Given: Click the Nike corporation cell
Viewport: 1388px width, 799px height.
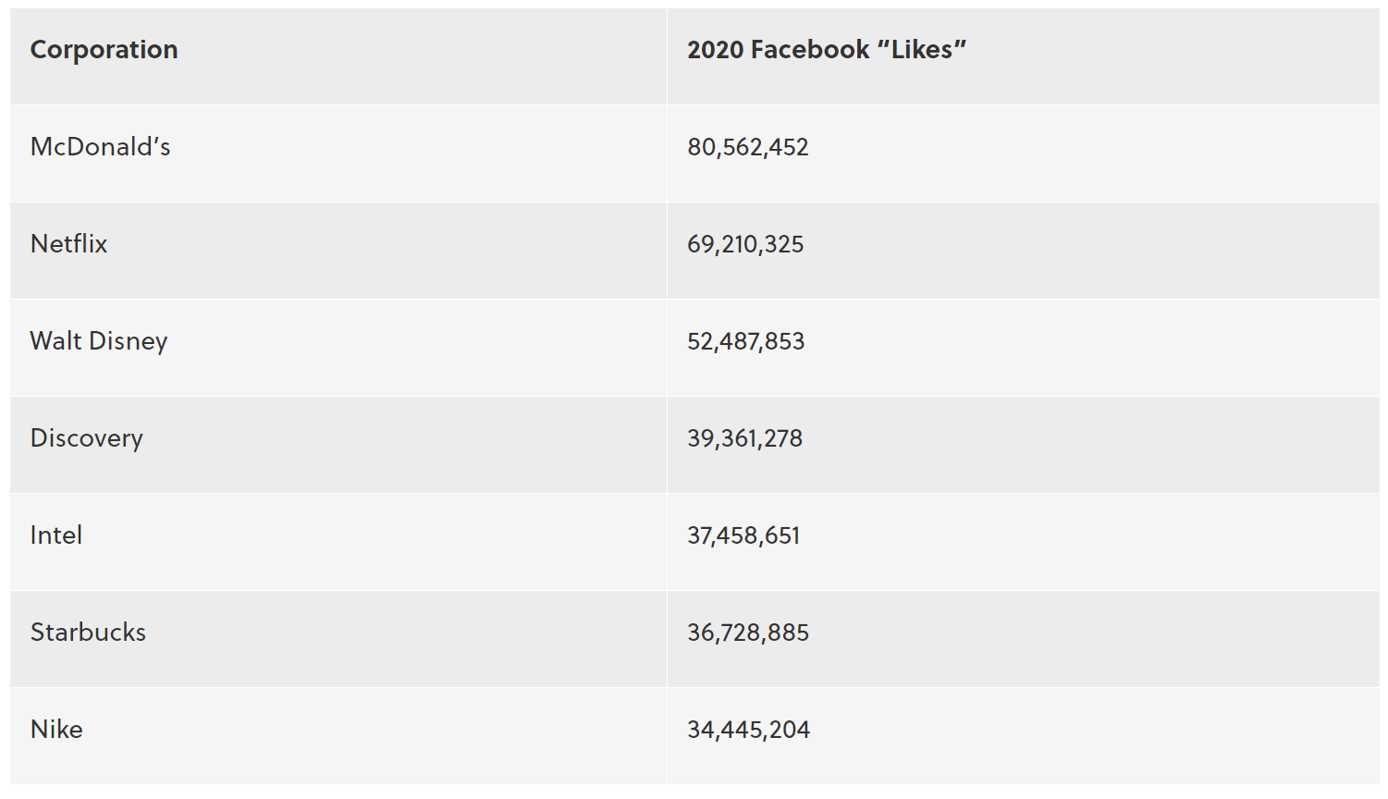Looking at the screenshot, I should point(56,730).
